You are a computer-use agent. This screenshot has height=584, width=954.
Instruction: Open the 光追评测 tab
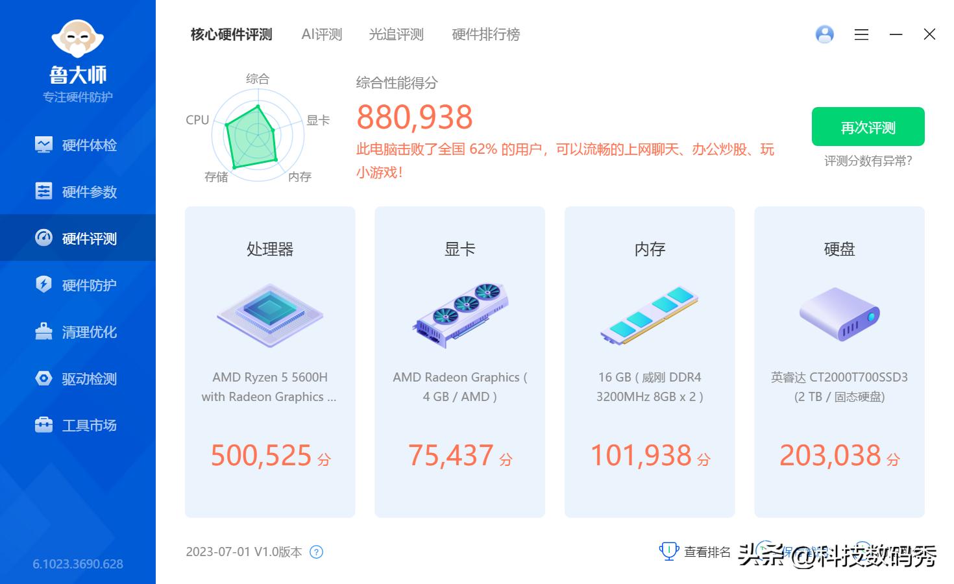[x=396, y=34]
